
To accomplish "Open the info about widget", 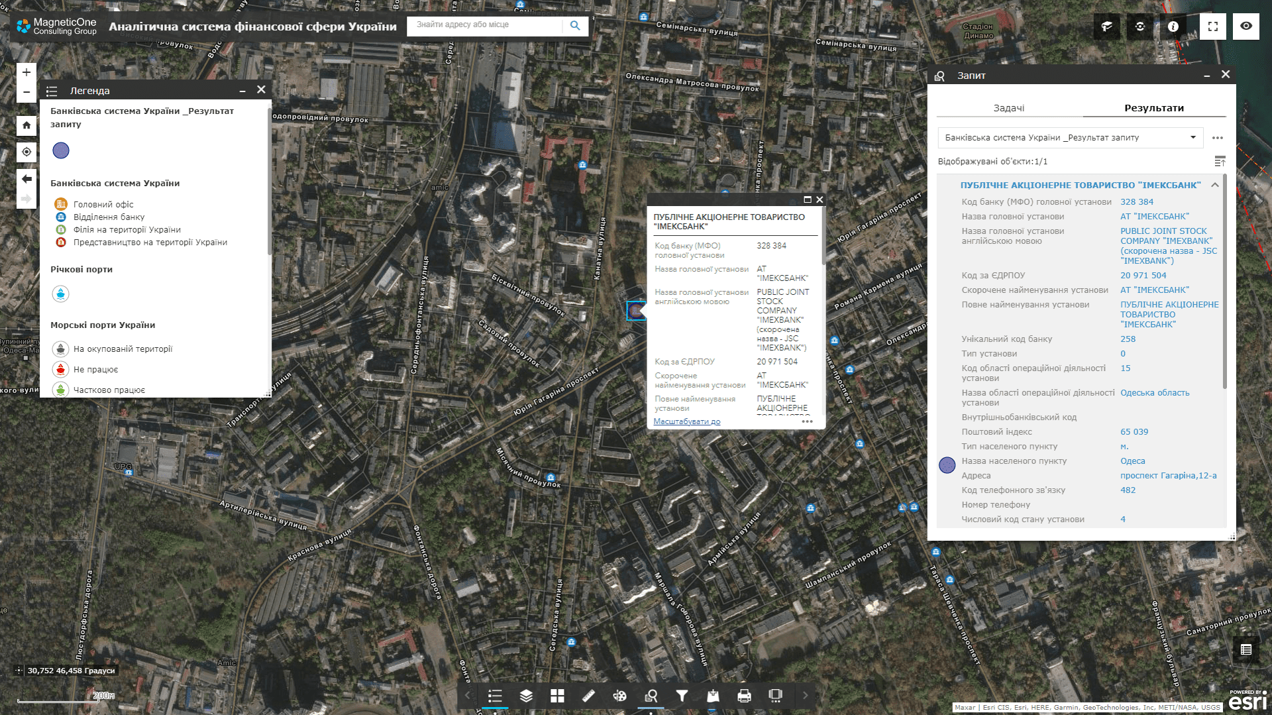I will click(1173, 27).
